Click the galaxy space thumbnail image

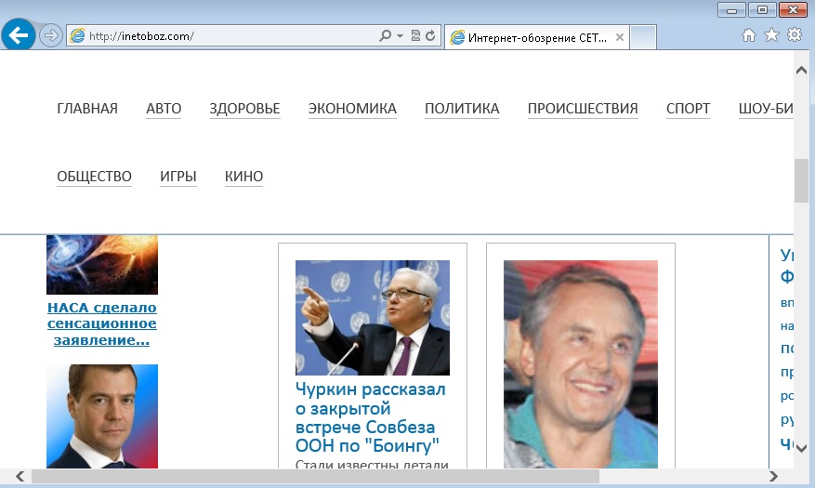click(x=102, y=265)
